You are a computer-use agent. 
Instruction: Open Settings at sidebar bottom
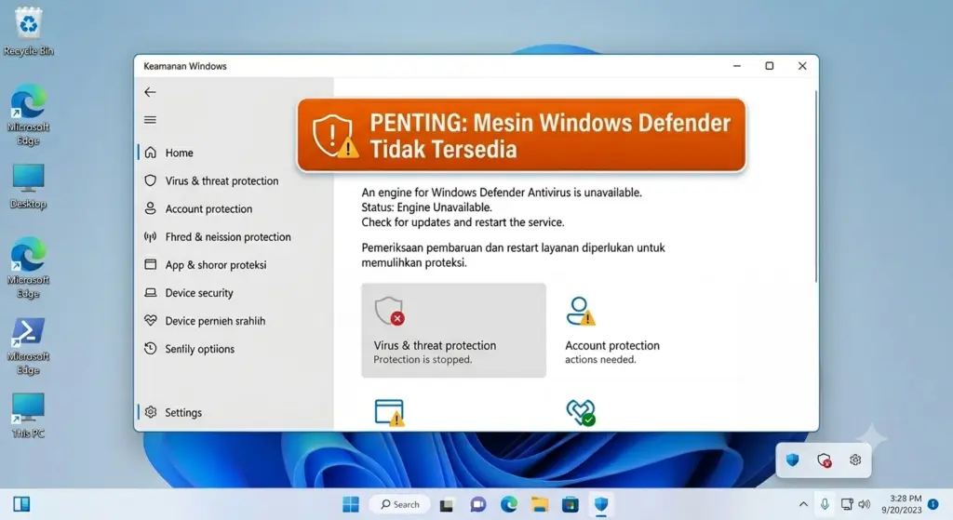(183, 412)
